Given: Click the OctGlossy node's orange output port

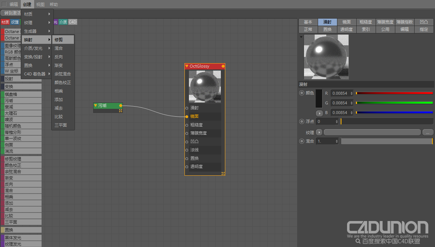Looking at the screenshot, I should point(223,66).
